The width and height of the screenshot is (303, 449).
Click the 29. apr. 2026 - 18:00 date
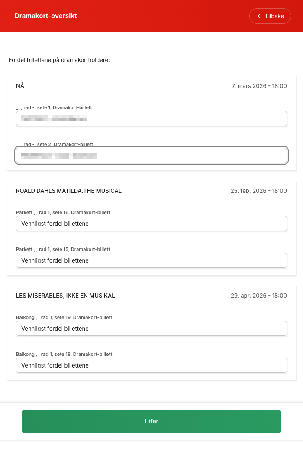[x=258, y=296]
